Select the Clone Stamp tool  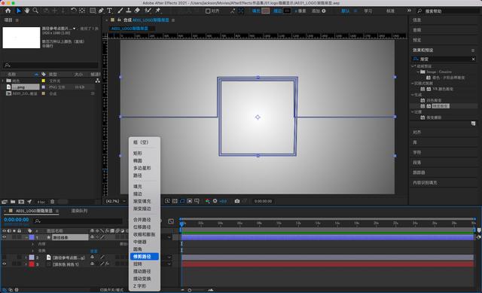(x=129, y=11)
